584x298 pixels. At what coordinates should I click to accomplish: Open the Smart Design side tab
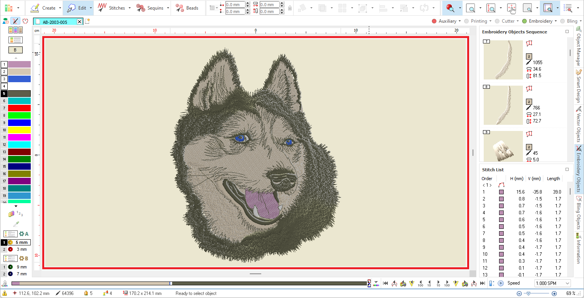[x=579, y=86]
